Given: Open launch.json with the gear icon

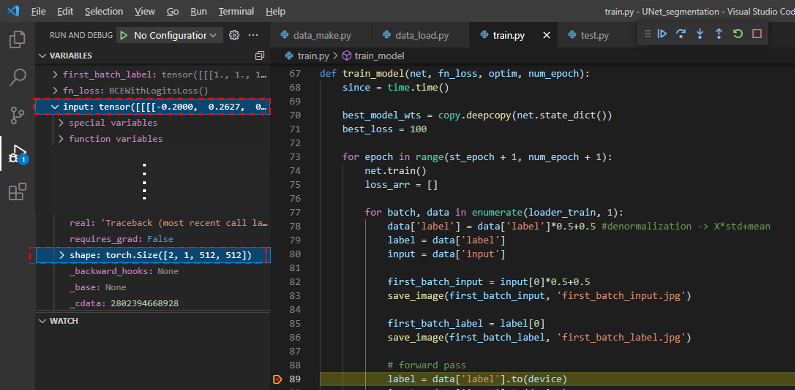Looking at the screenshot, I should tap(234, 35).
